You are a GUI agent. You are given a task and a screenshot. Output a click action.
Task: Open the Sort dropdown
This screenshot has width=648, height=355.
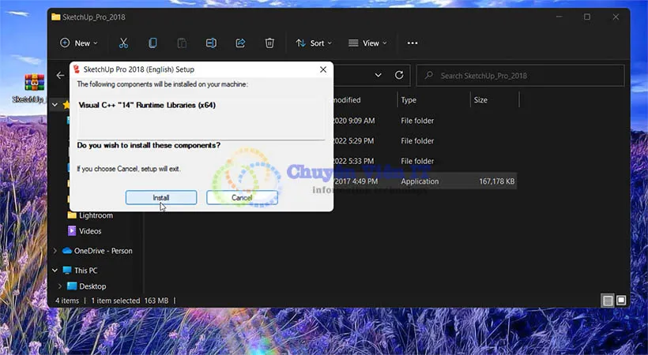tap(314, 43)
